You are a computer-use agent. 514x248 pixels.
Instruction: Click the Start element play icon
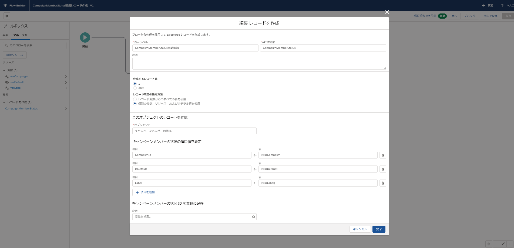85,37
